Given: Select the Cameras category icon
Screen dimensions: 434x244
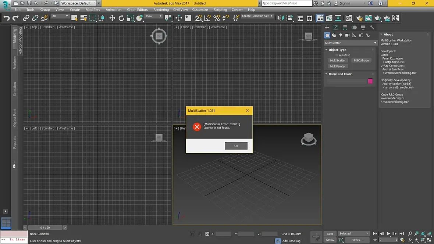Looking at the screenshot, I should (x=347, y=35).
